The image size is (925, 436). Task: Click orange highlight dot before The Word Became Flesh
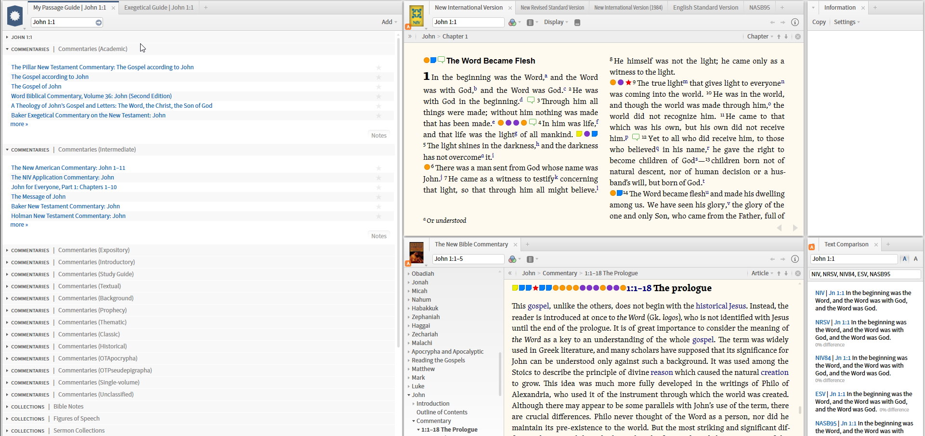426,60
